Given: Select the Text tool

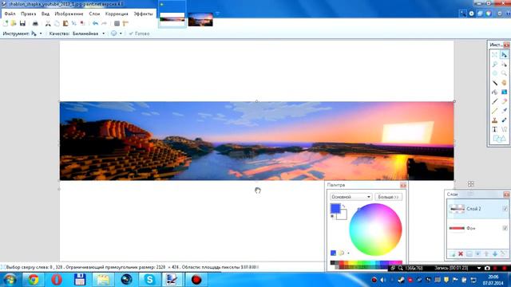Looking at the screenshot, I should [495, 130].
